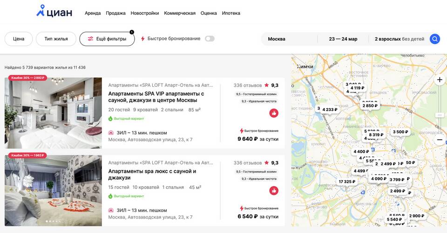Screen dimensions: 447x233
Task: Click the 3 799 ₽ map marker
Action: click(397, 180)
